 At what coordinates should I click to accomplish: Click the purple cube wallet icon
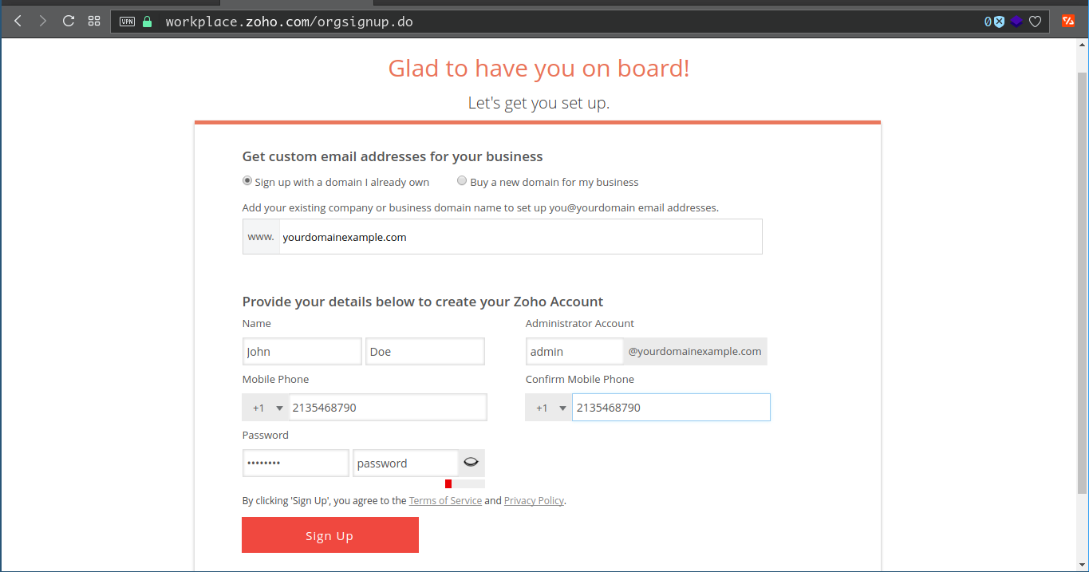click(1016, 22)
